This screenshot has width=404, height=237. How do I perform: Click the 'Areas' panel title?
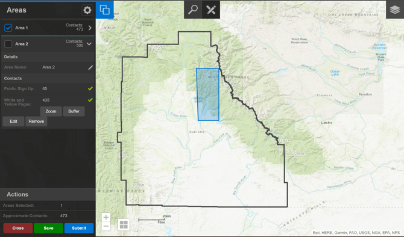[x=16, y=10]
